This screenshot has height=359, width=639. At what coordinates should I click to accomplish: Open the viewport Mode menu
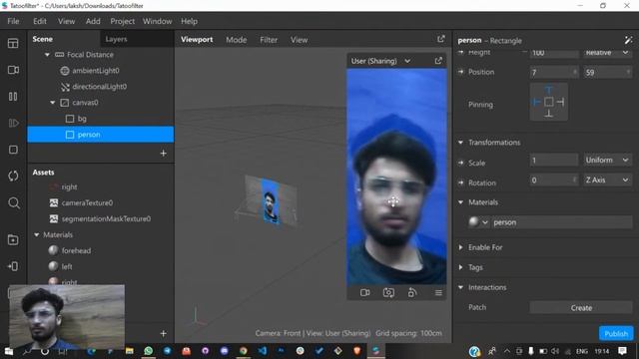coord(236,40)
